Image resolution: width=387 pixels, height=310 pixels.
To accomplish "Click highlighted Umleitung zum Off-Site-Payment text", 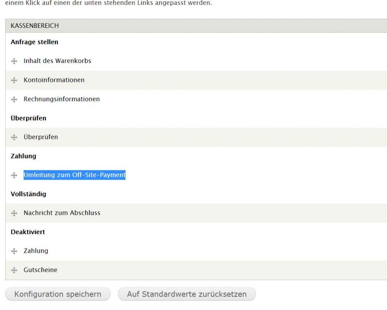I will click(x=75, y=175).
